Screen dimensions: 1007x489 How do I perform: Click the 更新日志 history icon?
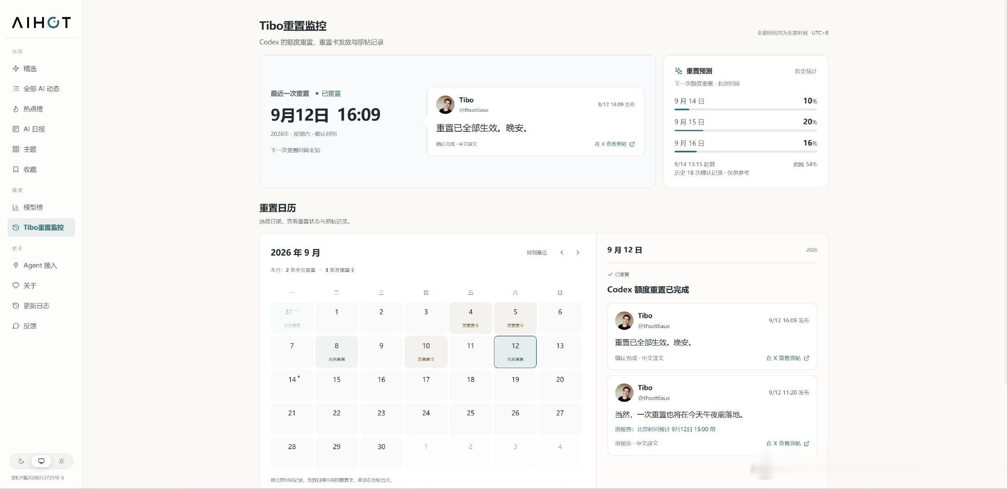pos(16,306)
